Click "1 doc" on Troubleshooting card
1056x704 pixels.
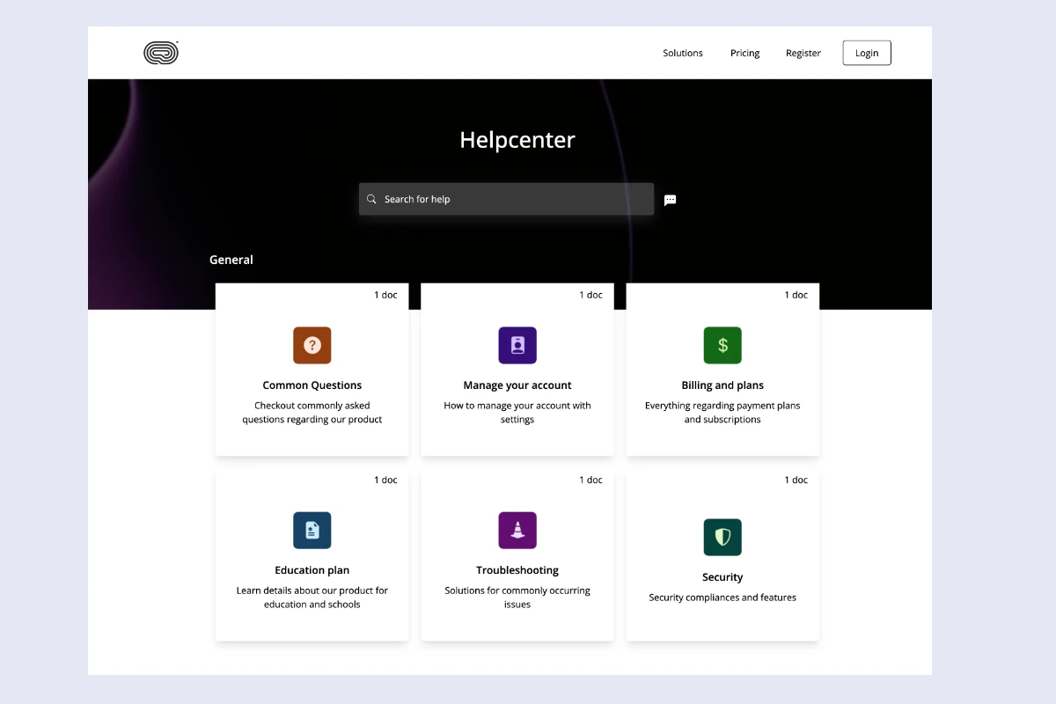pyautogui.click(x=590, y=480)
